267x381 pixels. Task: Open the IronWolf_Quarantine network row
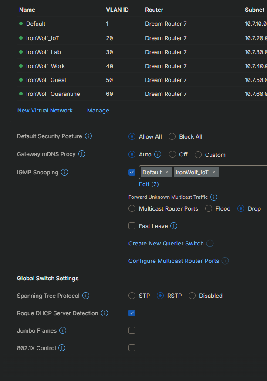53,94
